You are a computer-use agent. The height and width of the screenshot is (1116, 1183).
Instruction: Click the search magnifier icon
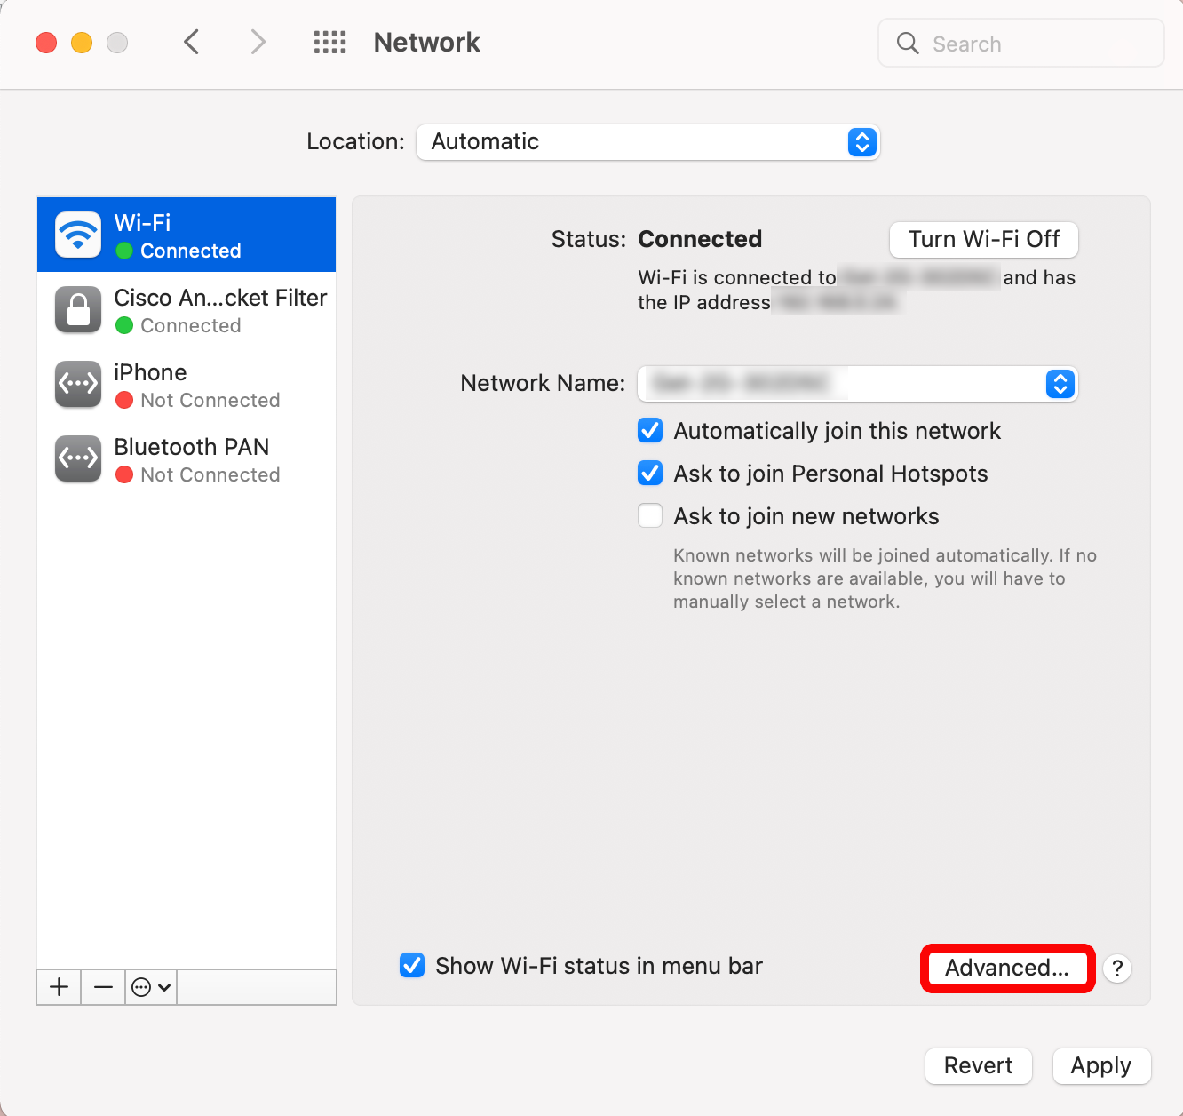coord(907,43)
